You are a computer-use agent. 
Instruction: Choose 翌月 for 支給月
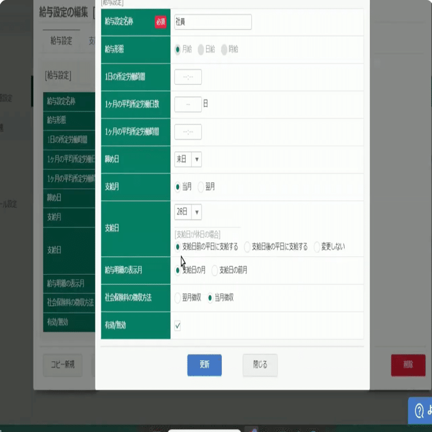(201, 187)
